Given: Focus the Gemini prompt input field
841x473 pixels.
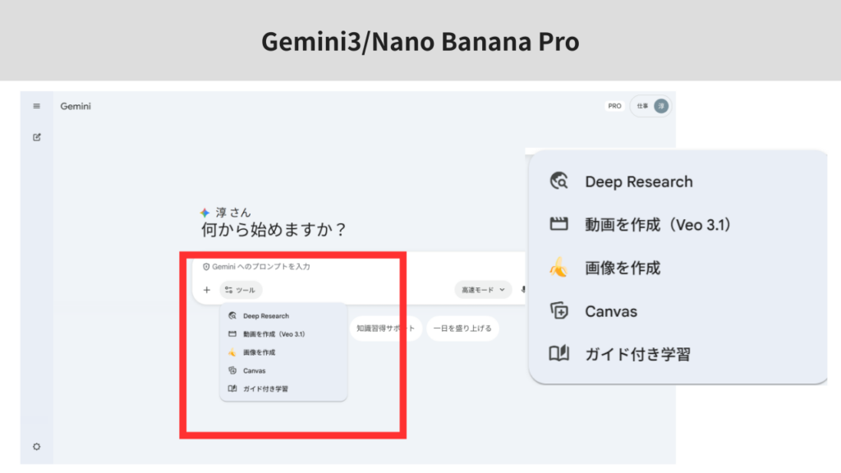Looking at the screenshot, I should (x=329, y=267).
